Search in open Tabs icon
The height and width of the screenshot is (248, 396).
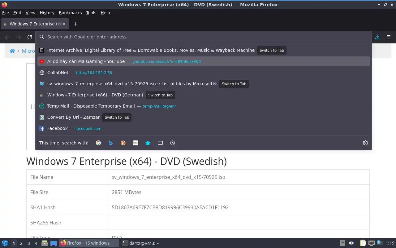coord(160,143)
